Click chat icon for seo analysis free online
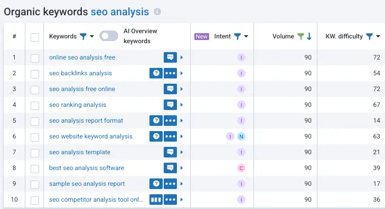385x209 pixels. pos(170,89)
